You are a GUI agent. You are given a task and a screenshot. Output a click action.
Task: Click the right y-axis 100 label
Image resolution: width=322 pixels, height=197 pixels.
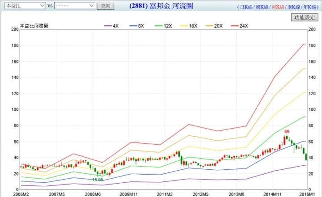pyautogui.click(x=312, y=109)
